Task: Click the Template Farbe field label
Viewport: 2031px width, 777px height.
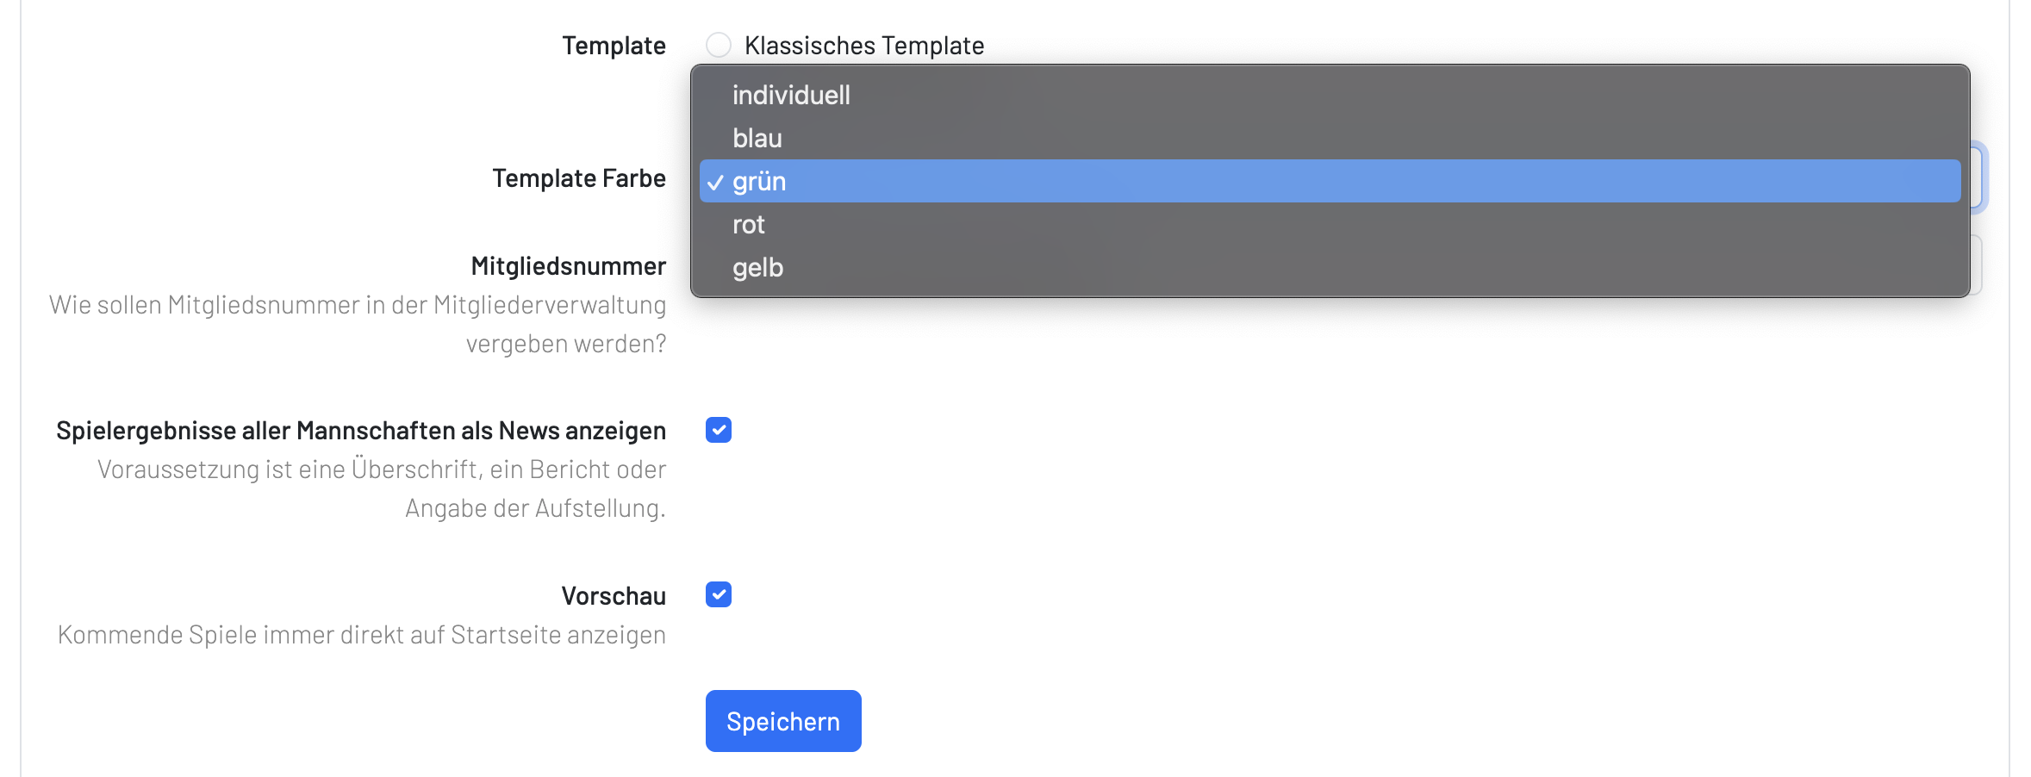Action: coord(578,178)
